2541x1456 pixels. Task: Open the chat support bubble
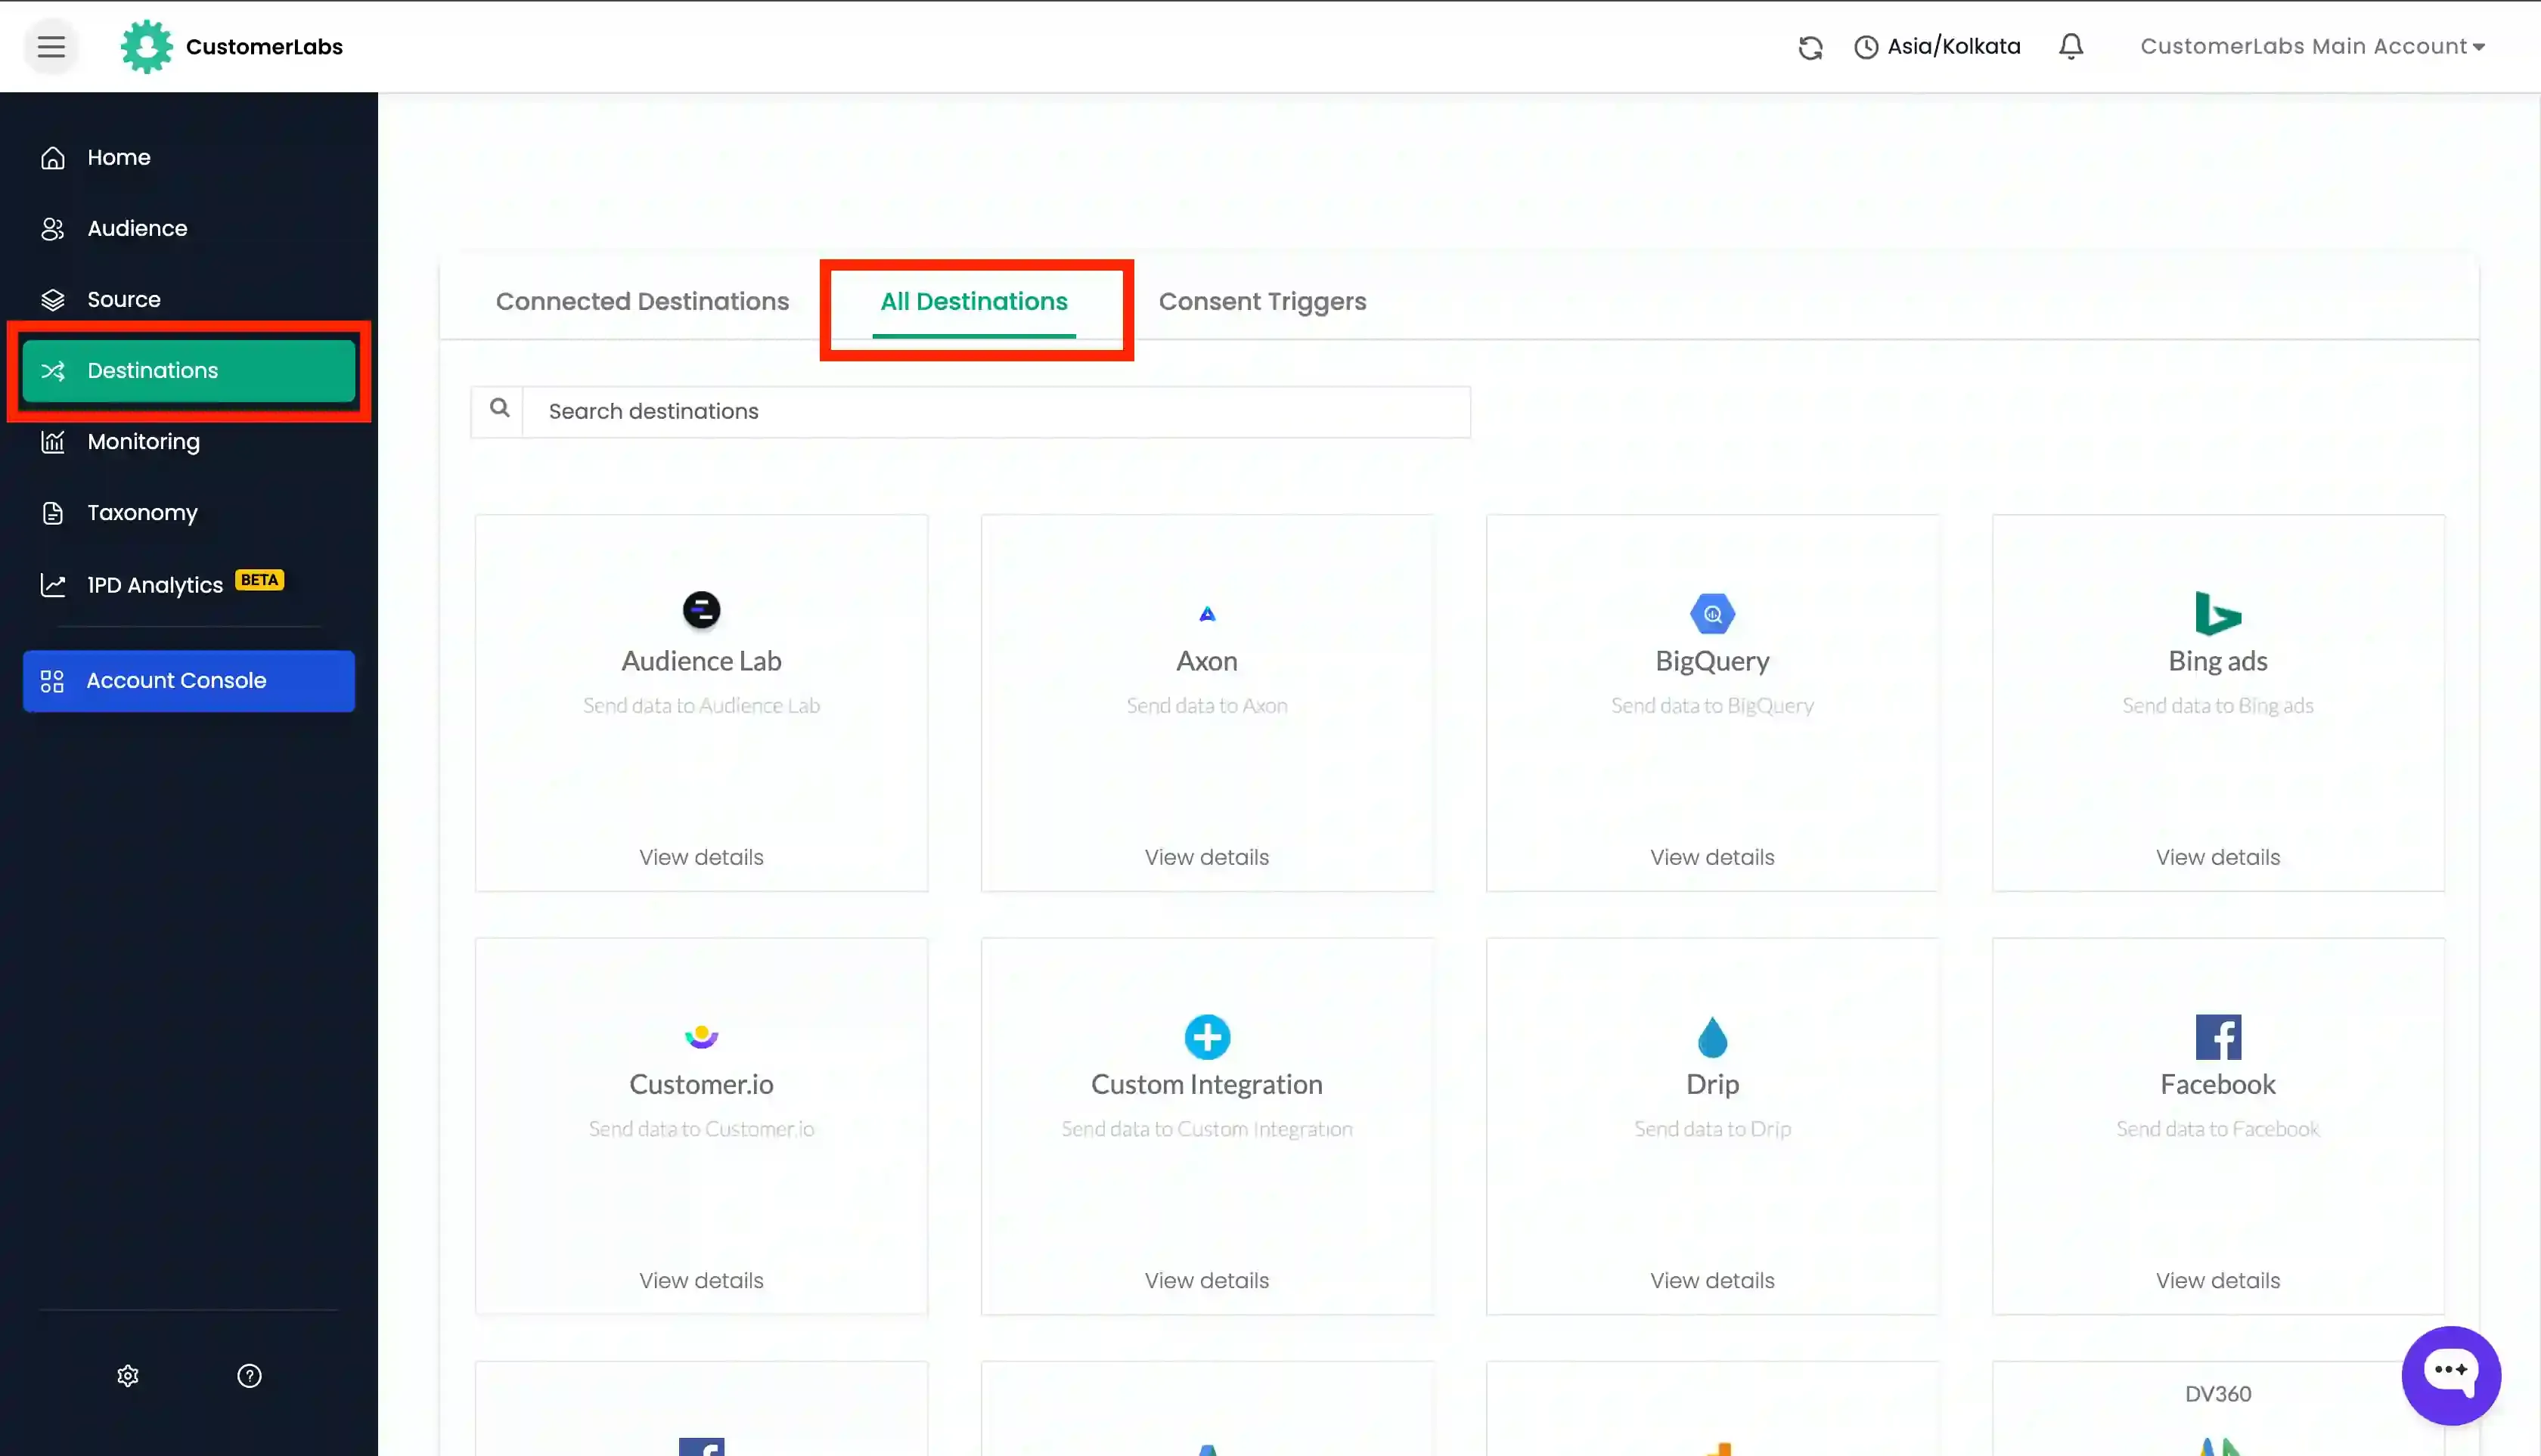click(2450, 1375)
